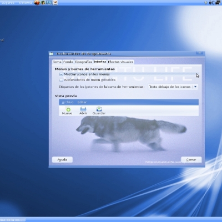Click the lightbulb notification icon in system tray
Screen dimensions: 222x222
pos(206,3)
